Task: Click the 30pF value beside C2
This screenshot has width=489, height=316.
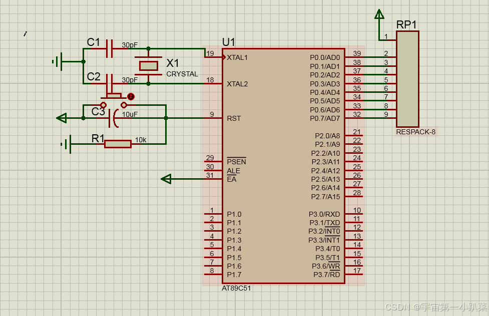Action: [x=130, y=80]
